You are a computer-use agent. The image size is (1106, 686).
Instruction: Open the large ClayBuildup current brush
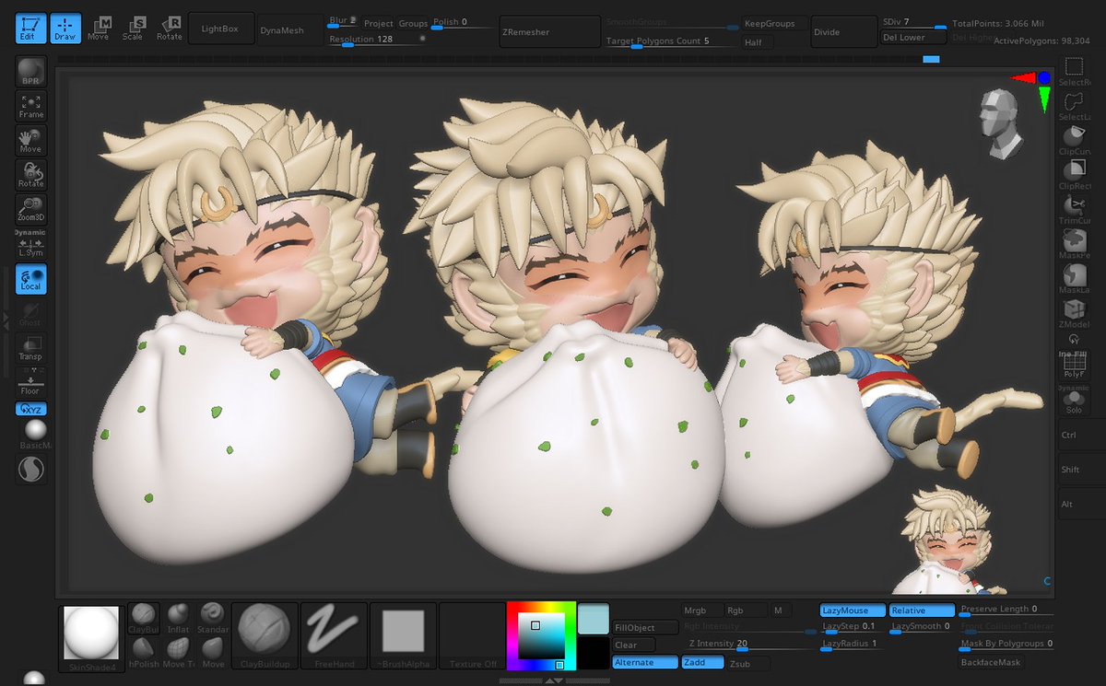pyautogui.click(x=265, y=636)
